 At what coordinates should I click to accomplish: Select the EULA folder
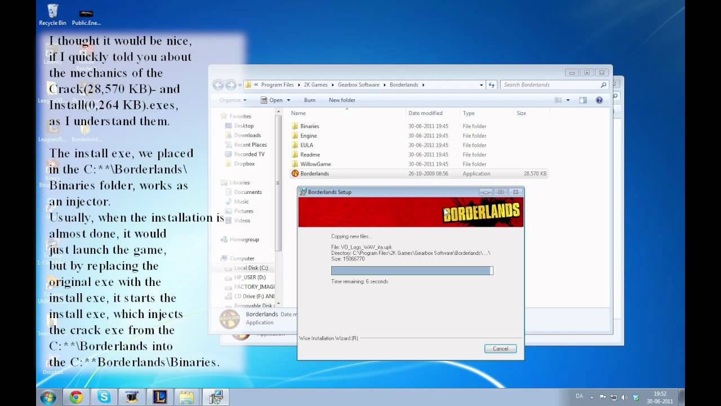302,145
